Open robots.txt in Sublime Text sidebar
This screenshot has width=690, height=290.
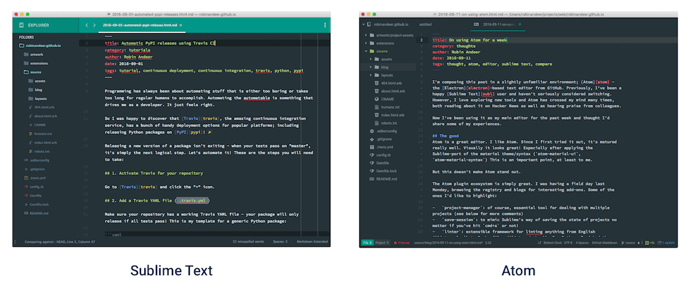(39, 151)
